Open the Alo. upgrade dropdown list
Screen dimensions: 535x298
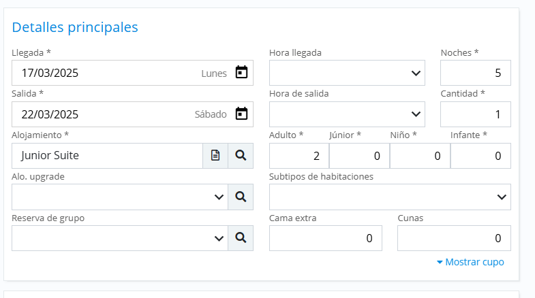[120, 197]
